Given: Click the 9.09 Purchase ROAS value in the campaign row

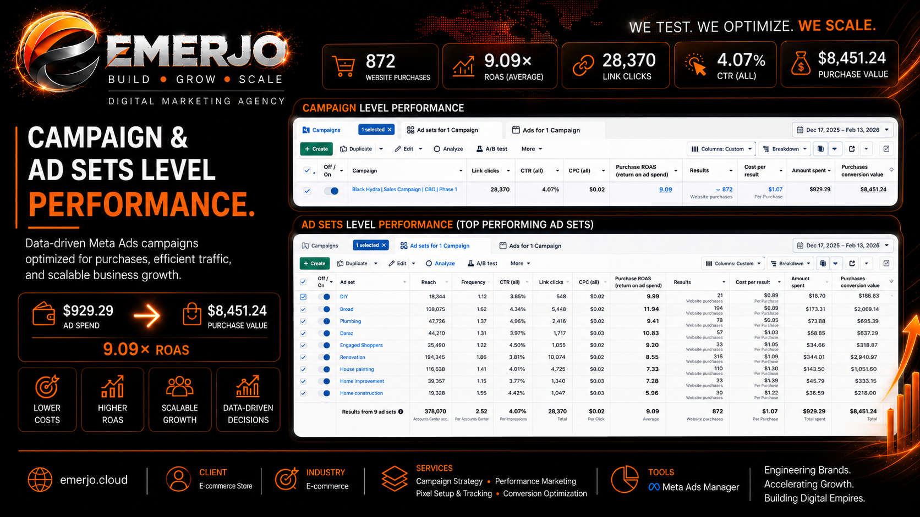Looking at the screenshot, I should pyautogui.click(x=666, y=190).
